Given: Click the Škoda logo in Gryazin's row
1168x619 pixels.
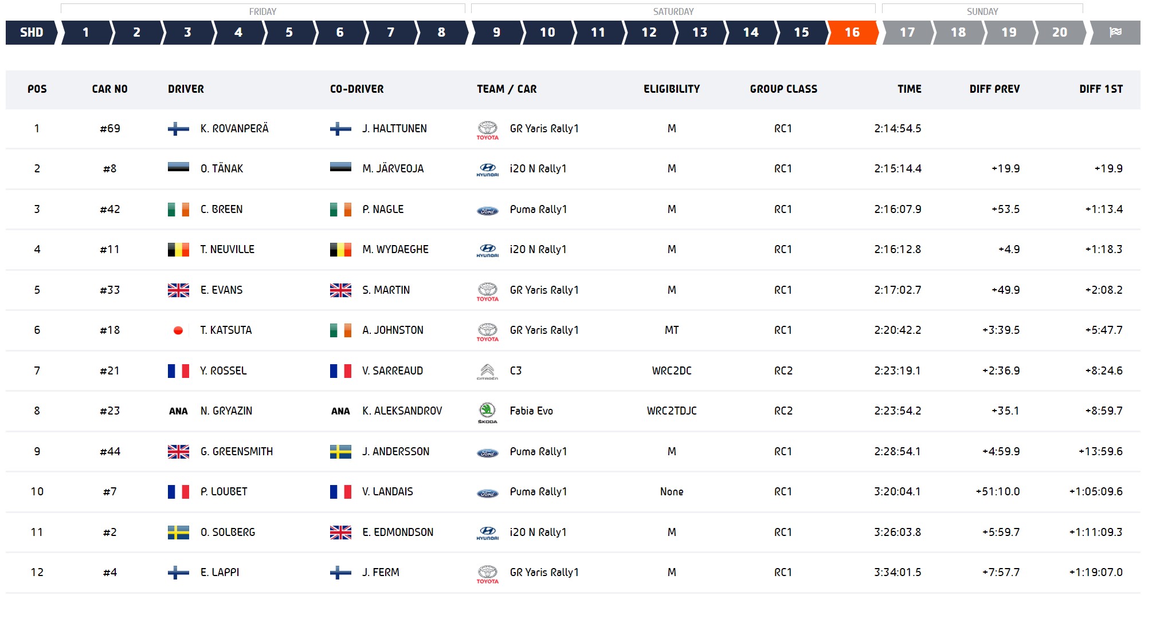Looking at the screenshot, I should click(487, 412).
